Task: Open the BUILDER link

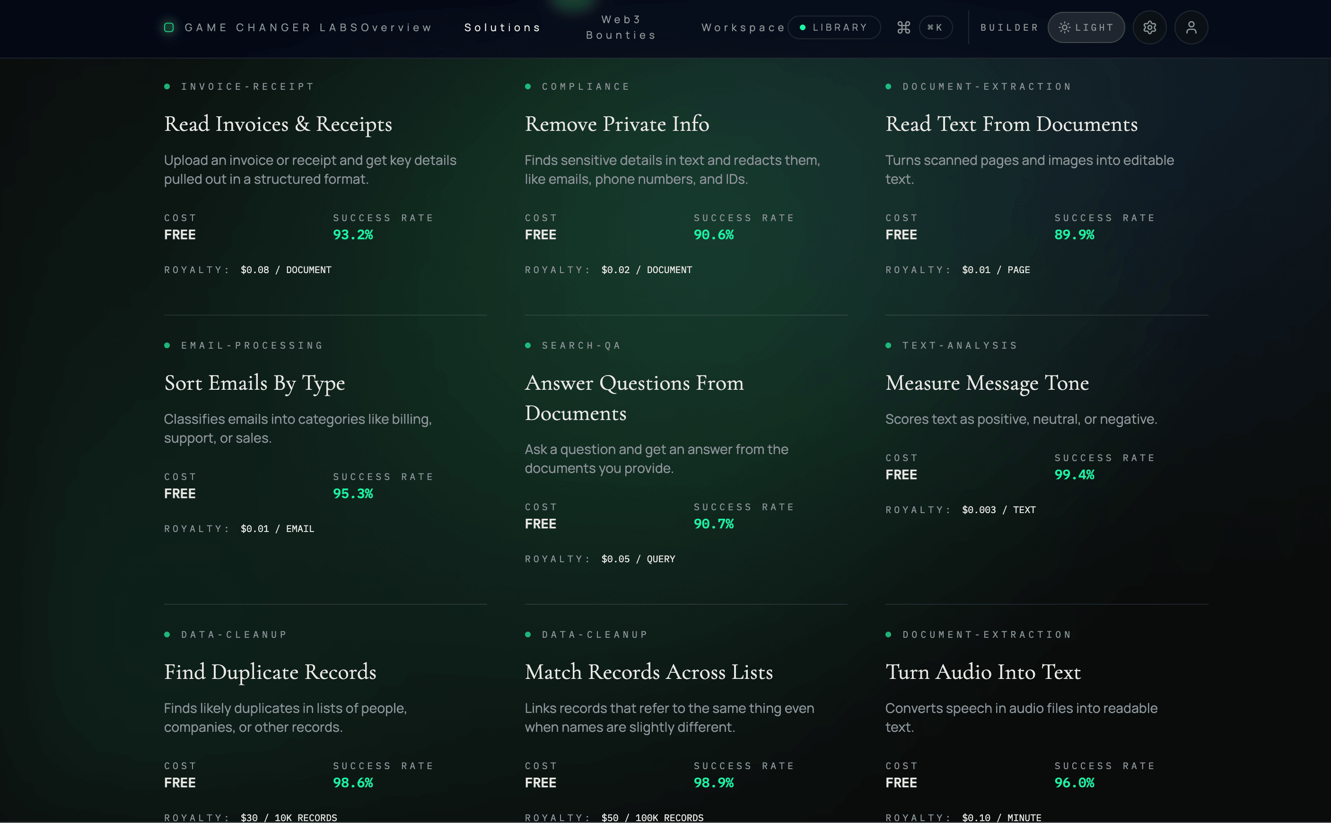Action: [x=1009, y=27]
